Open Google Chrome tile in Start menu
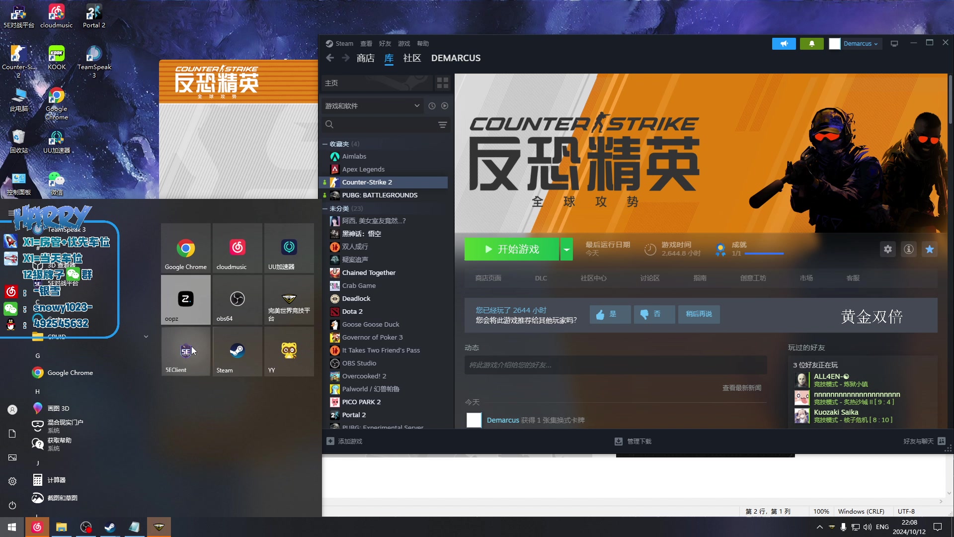954x537 pixels. pyautogui.click(x=186, y=248)
